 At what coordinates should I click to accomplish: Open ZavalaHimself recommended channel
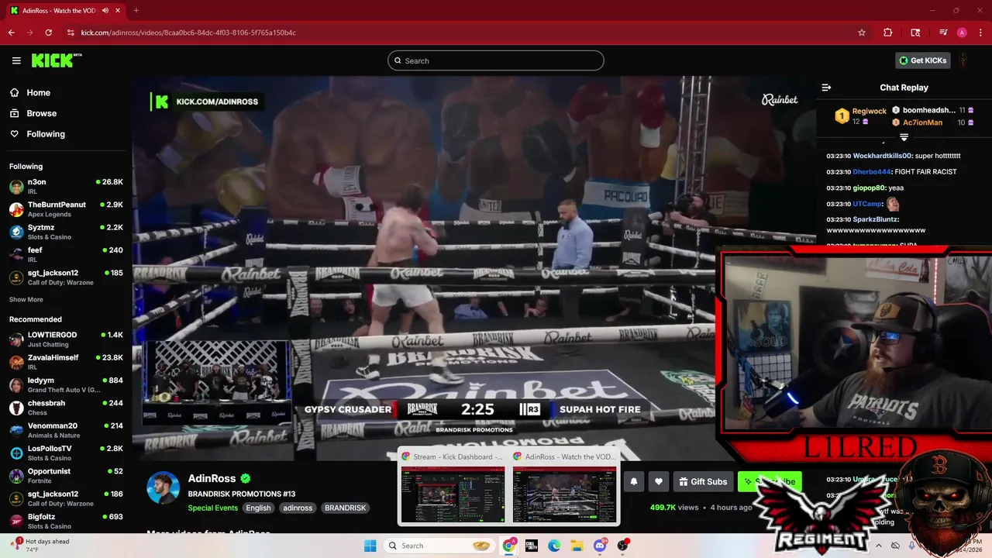[x=66, y=362]
